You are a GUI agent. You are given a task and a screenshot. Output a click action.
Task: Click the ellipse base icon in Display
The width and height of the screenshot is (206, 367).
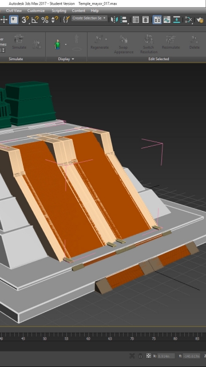tap(77, 49)
